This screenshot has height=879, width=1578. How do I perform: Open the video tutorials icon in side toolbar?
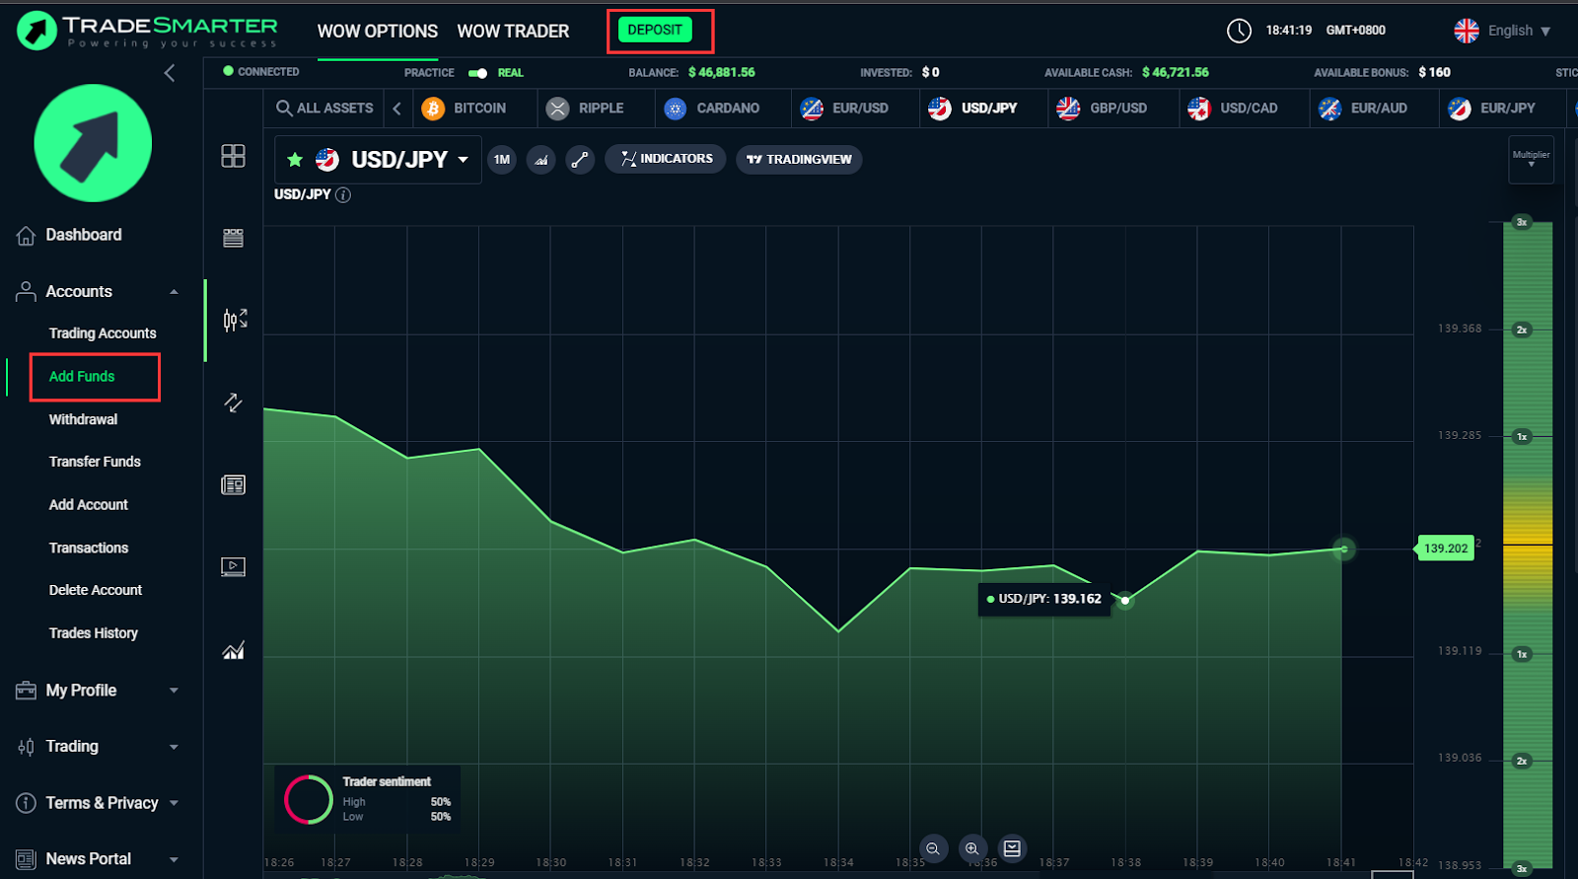[x=233, y=566]
